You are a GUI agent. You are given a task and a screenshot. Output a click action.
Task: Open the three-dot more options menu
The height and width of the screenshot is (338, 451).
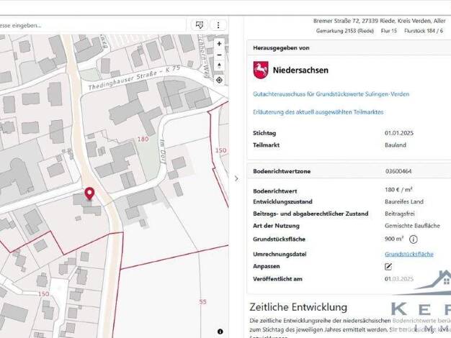coord(218,24)
